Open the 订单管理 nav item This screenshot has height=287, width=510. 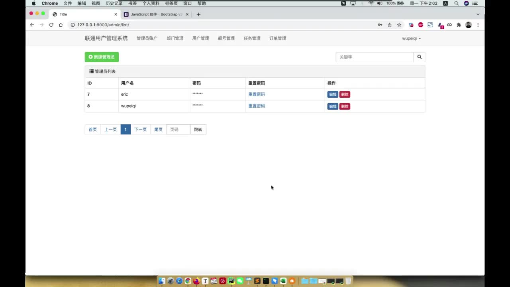278,39
